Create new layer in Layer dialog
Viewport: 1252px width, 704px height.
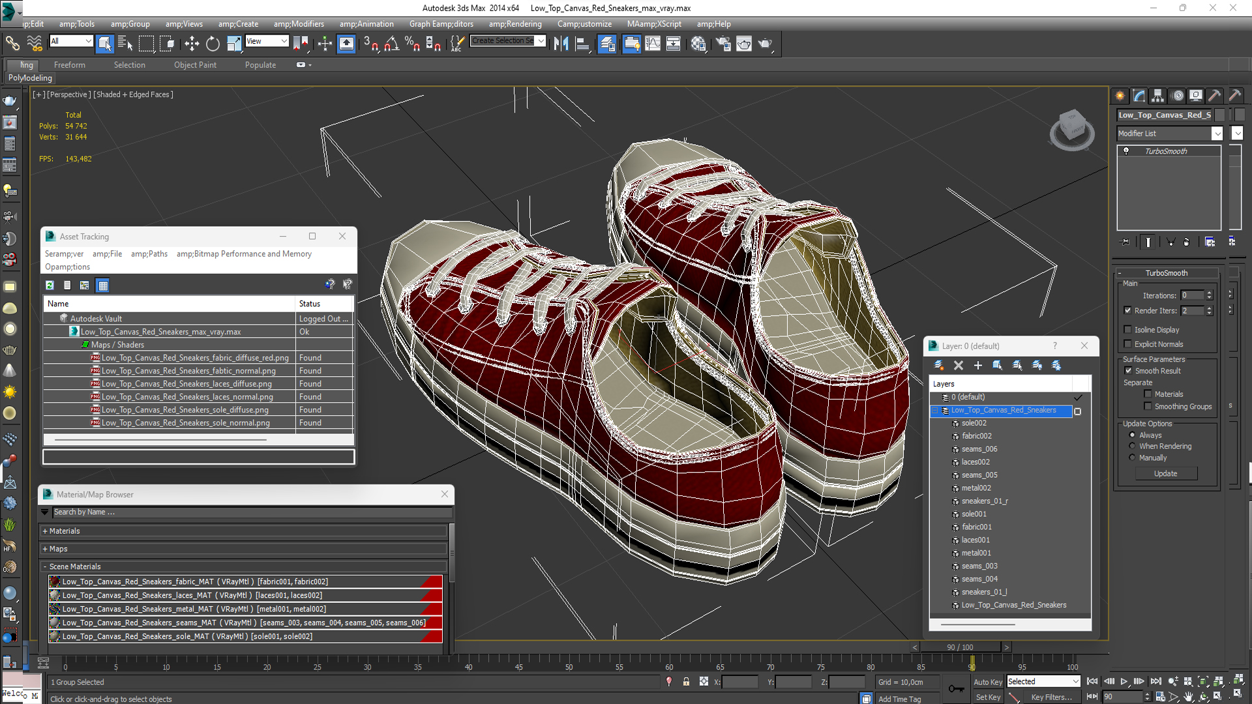tap(939, 365)
